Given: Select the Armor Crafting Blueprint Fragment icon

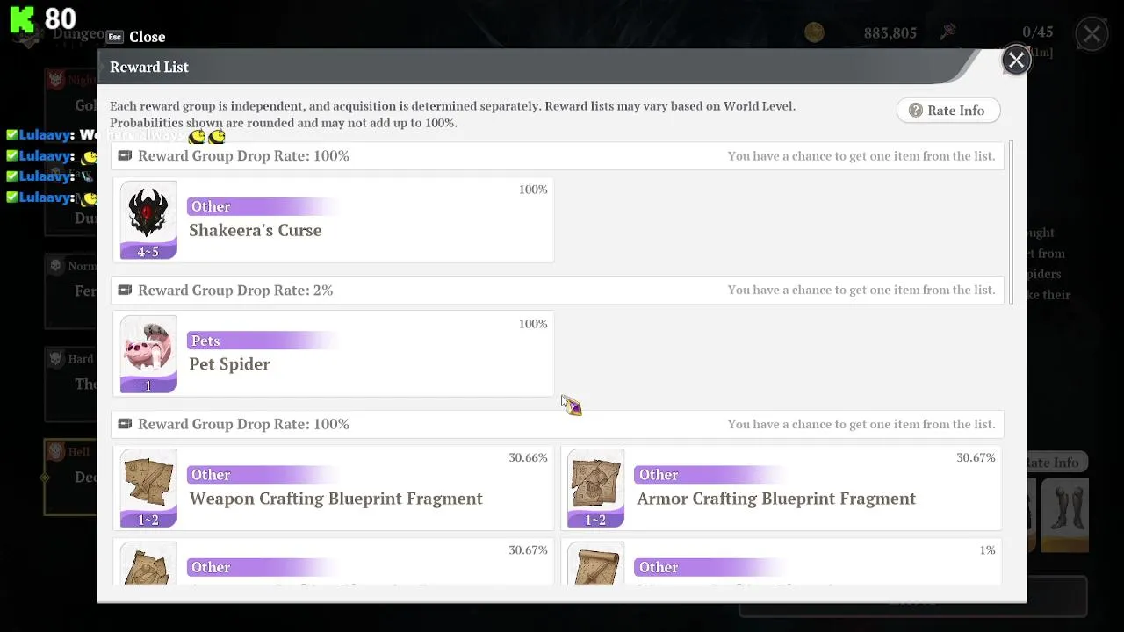Looking at the screenshot, I should 595,488.
